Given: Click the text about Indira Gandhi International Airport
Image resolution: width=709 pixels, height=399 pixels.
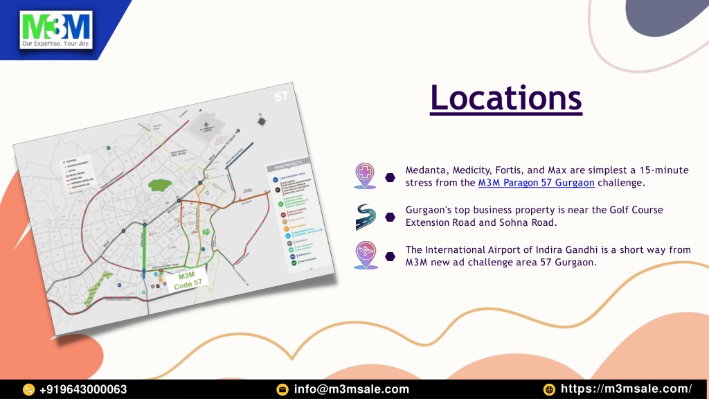Looking at the screenshot, I should [548, 256].
